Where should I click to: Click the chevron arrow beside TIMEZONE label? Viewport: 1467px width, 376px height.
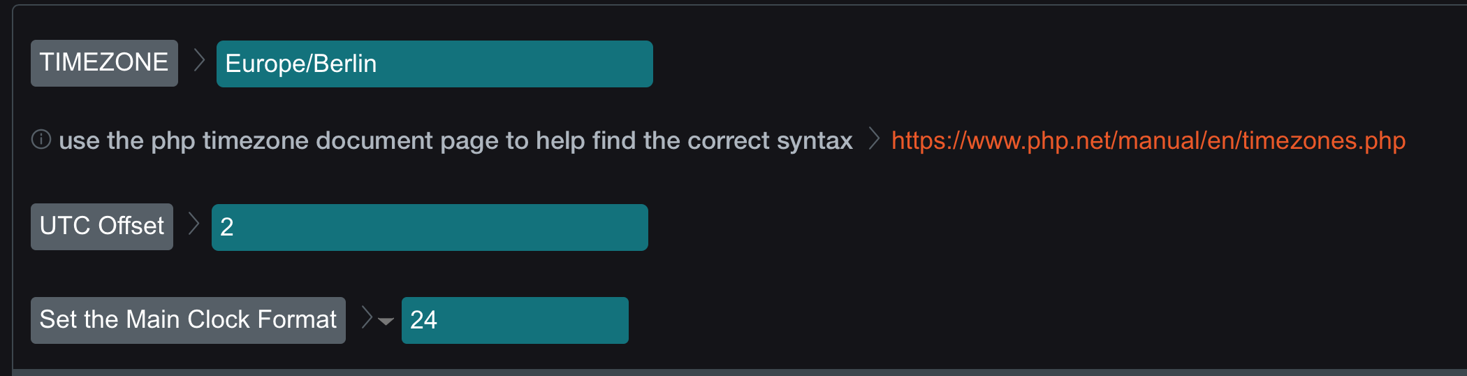point(199,60)
